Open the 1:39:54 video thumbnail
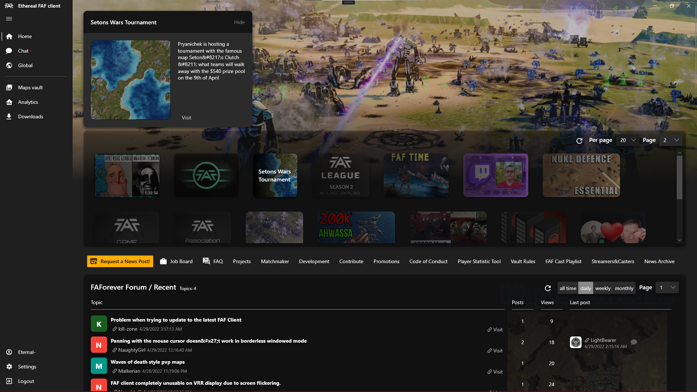Image resolution: width=697 pixels, height=392 pixels. tap(127, 175)
